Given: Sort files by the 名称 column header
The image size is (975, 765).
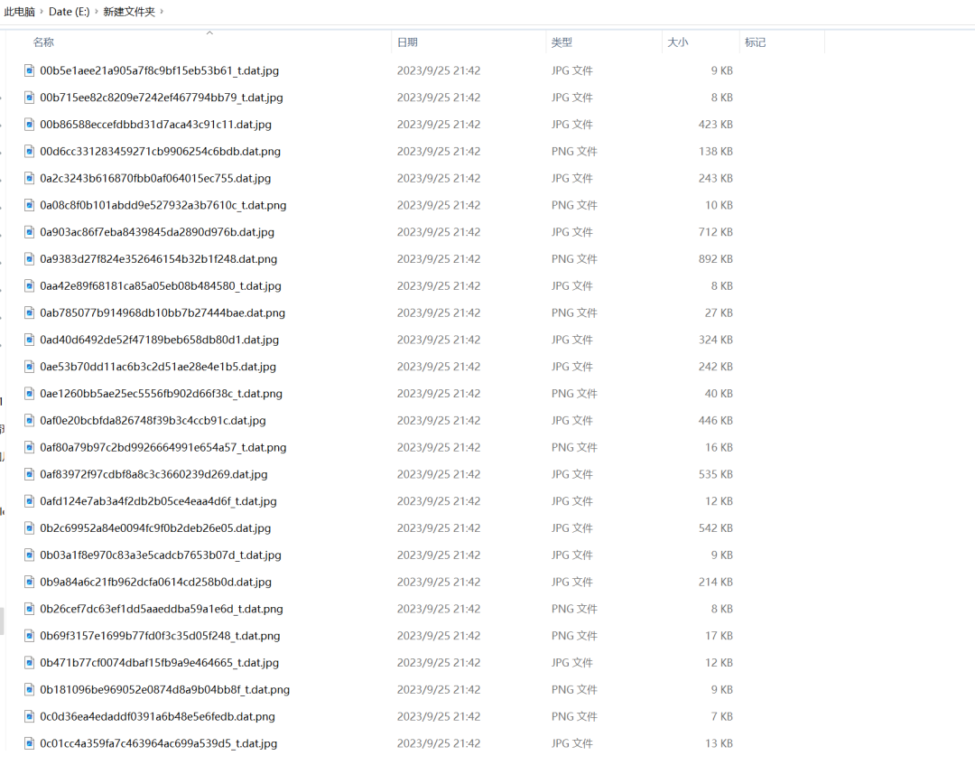Looking at the screenshot, I should 43,42.
